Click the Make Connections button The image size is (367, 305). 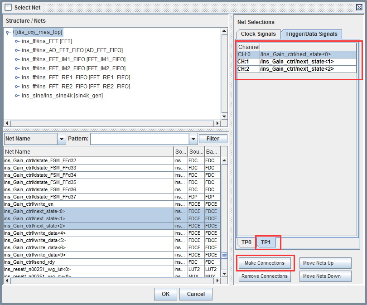tap(265, 263)
